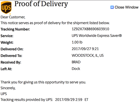
Task: Click the Left At label
Action: [6, 69]
